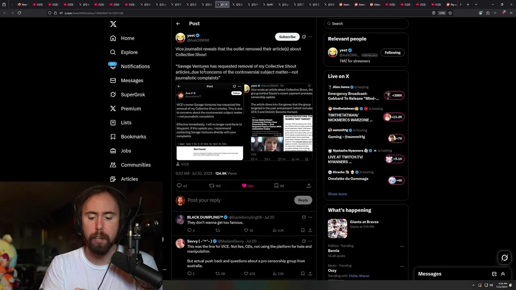Click new message icon in Messages drawer
The image size is (516, 290).
point(494,274)
